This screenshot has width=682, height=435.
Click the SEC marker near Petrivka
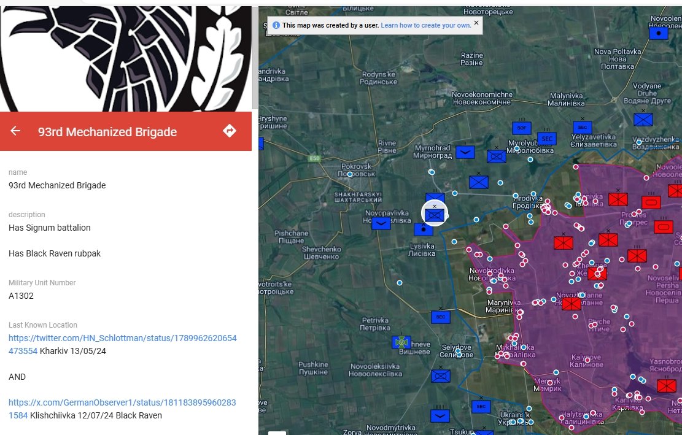click(x=440, y=317)
